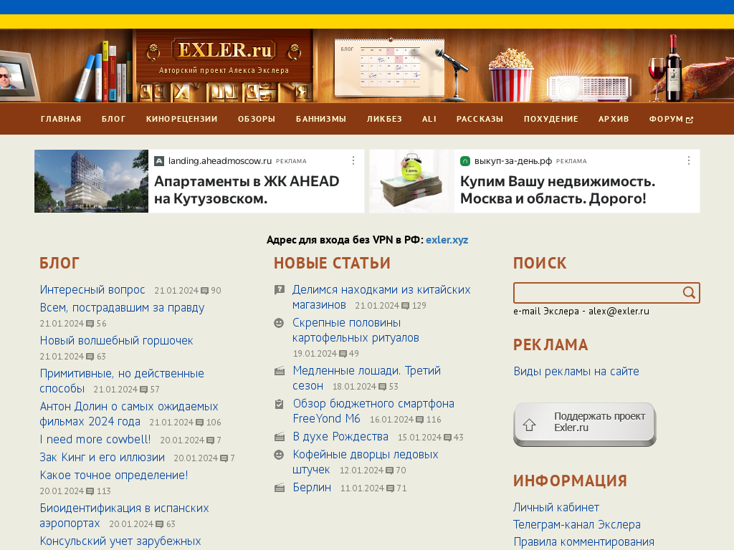Click the popcorn bucket image in header
The width and height of the screenshot is (734, 550).
(510, 76)
